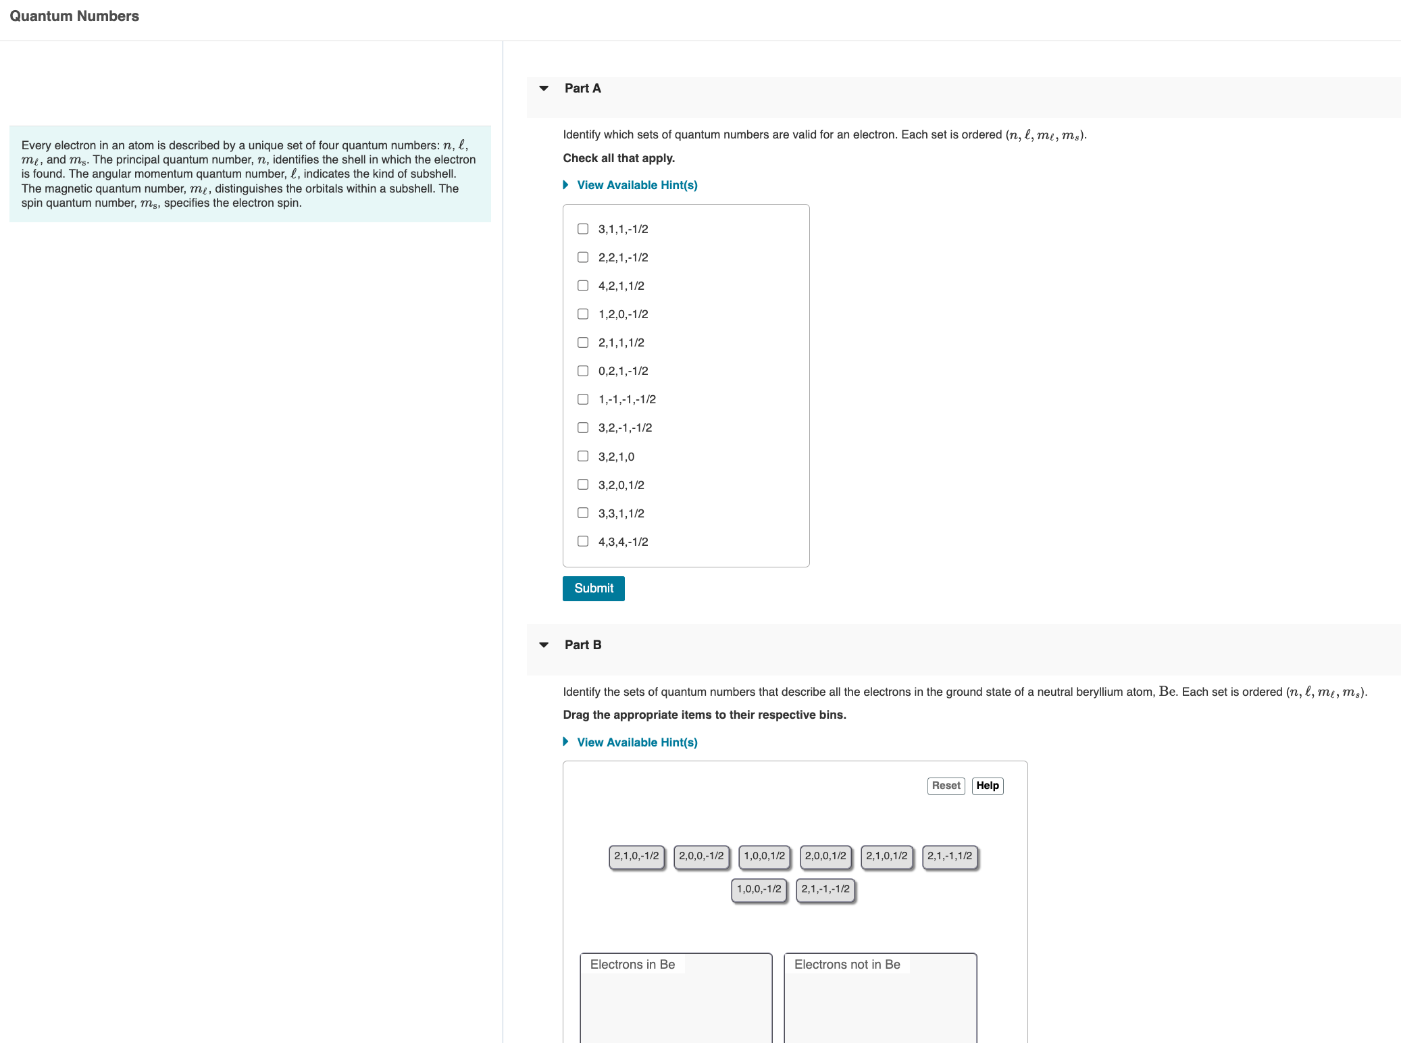Click the 1,0,0,1/2 tile
Image resolution: width=1401 pixels, height=1043 pixels.
tap(765, 857)
